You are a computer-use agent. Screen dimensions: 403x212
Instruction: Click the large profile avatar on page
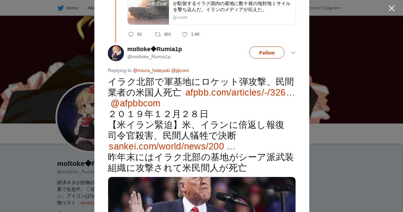pos(76,117)
